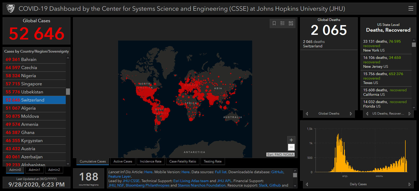Select Moldova in country list

(x=34, y=116)
